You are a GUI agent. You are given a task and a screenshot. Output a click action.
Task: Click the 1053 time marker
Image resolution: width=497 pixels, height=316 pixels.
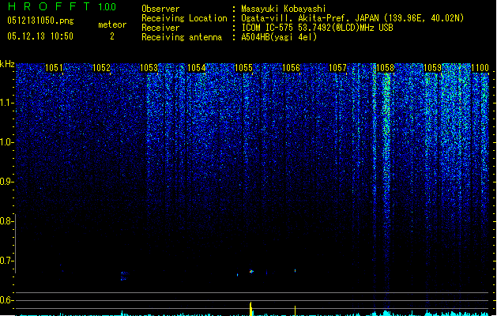(x=149, y=68)
